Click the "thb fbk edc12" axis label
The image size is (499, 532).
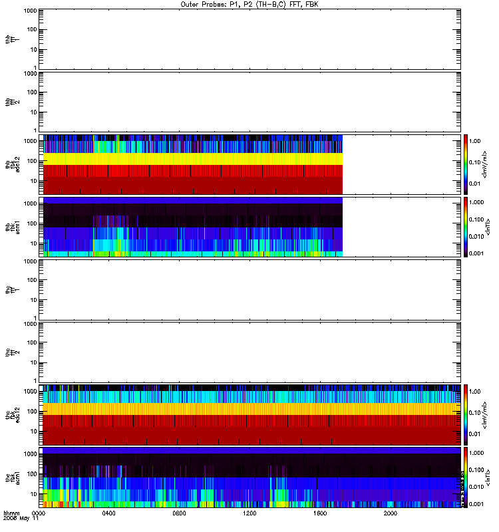point(12,164)
